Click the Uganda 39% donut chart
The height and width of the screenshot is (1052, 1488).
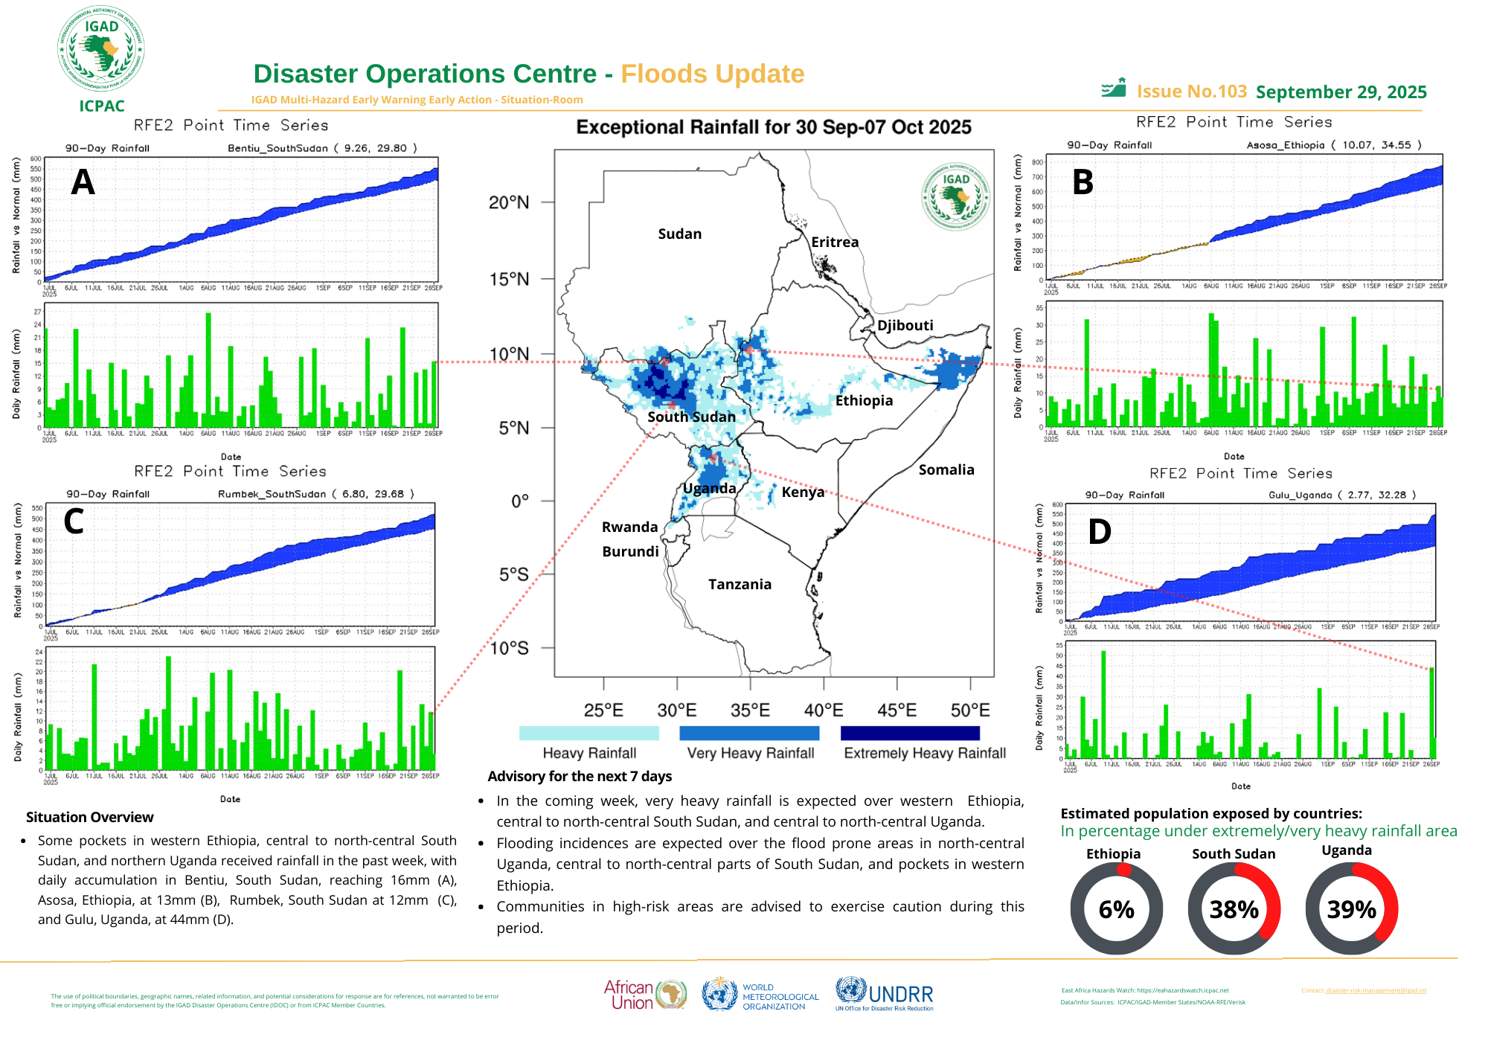click(1351, 908)
